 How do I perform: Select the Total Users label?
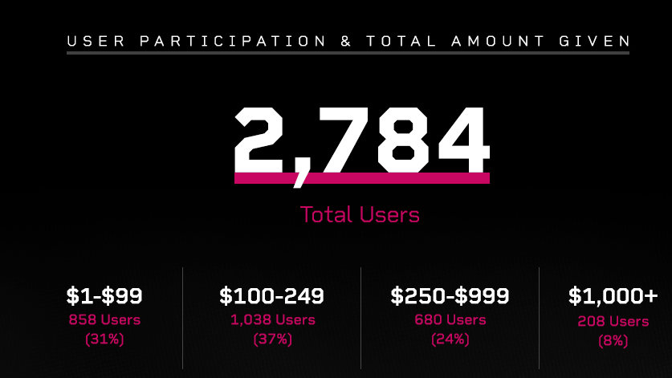[x=360, y=215]
